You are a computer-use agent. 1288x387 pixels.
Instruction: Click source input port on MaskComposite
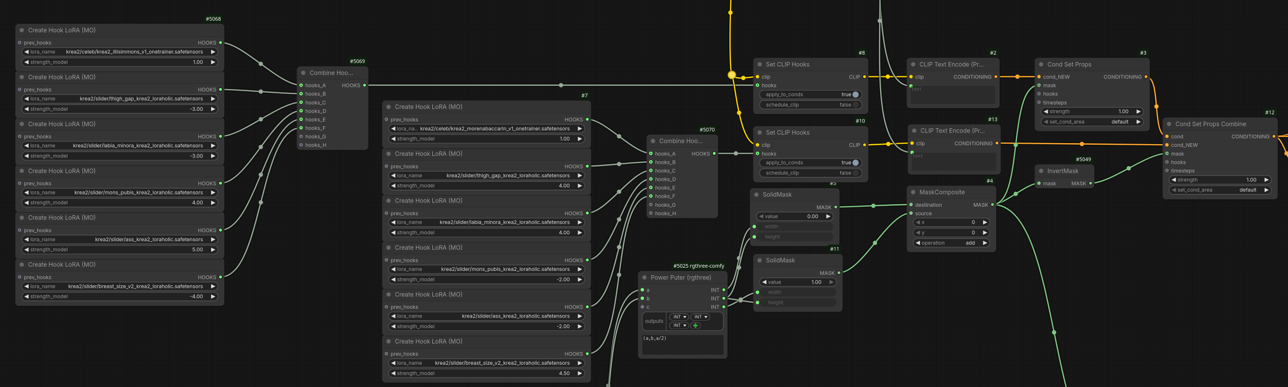point(911,213)
